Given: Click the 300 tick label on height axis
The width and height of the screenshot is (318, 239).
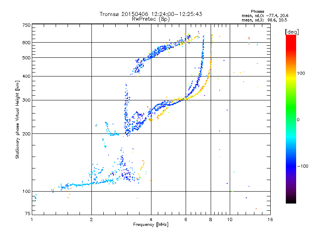Looking at the screenshot, I should 26,100.
